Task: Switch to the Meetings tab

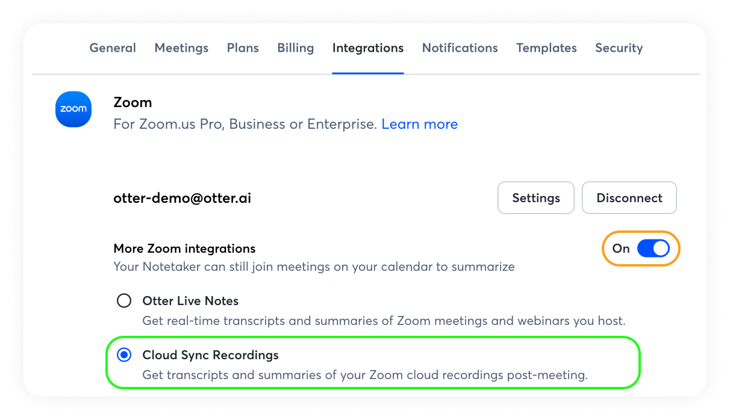Action: coord(181,48)
